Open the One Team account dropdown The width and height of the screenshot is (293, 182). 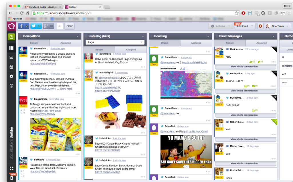tap(278, 26)
